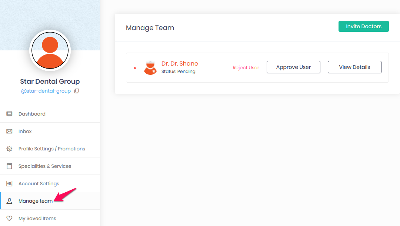Click the Star Dental Group name heading
Image resolution: width=400 pixels, height=226 pixels.
point(50,82)
